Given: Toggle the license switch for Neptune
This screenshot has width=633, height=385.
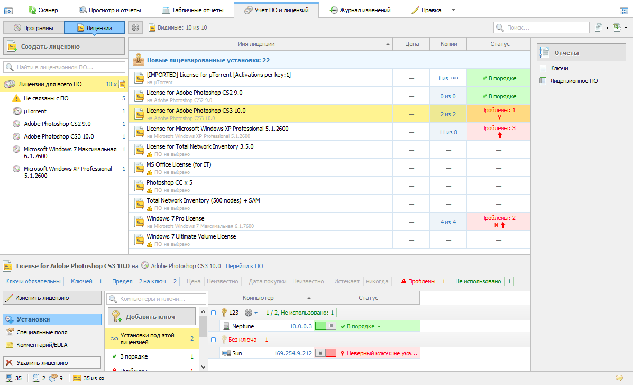Looking at the screenshot, I should point(325,326).
